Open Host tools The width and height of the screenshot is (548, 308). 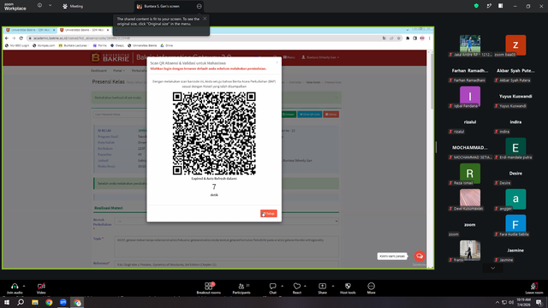click(x=348, y=288)
